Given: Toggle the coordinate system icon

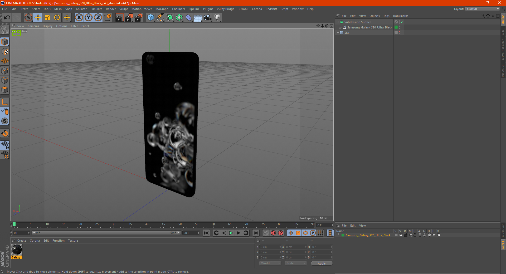Looking at the screenshot, I should pyautogui.click(x=108, y=18).
